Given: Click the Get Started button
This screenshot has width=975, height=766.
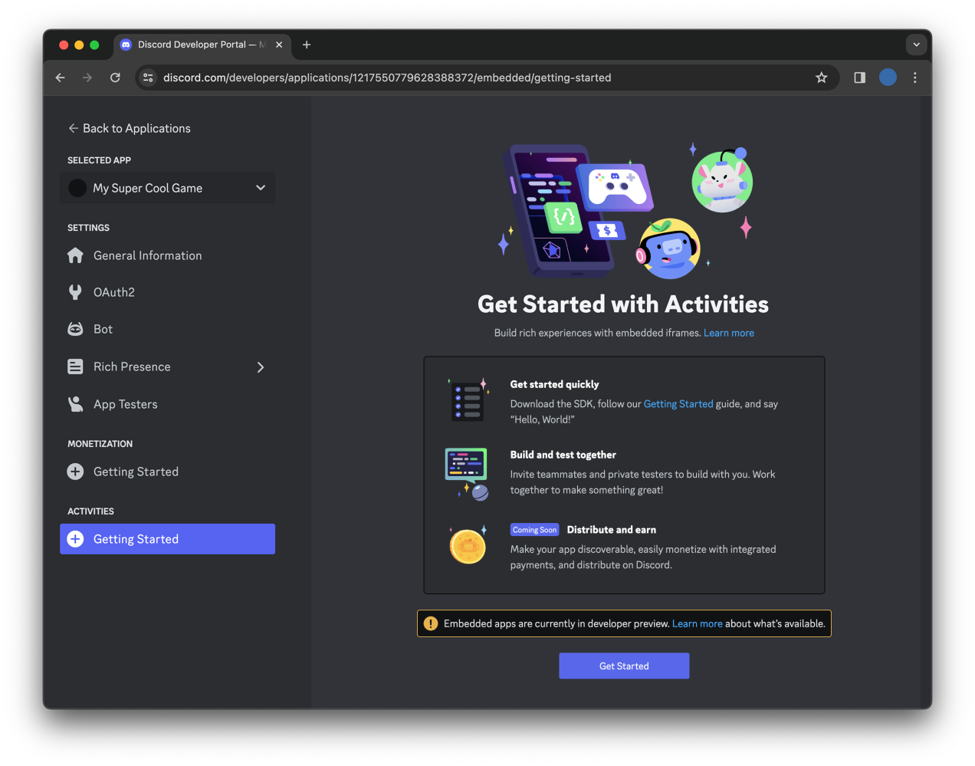Looking at the screenshot, I should [x=624, y=666].
